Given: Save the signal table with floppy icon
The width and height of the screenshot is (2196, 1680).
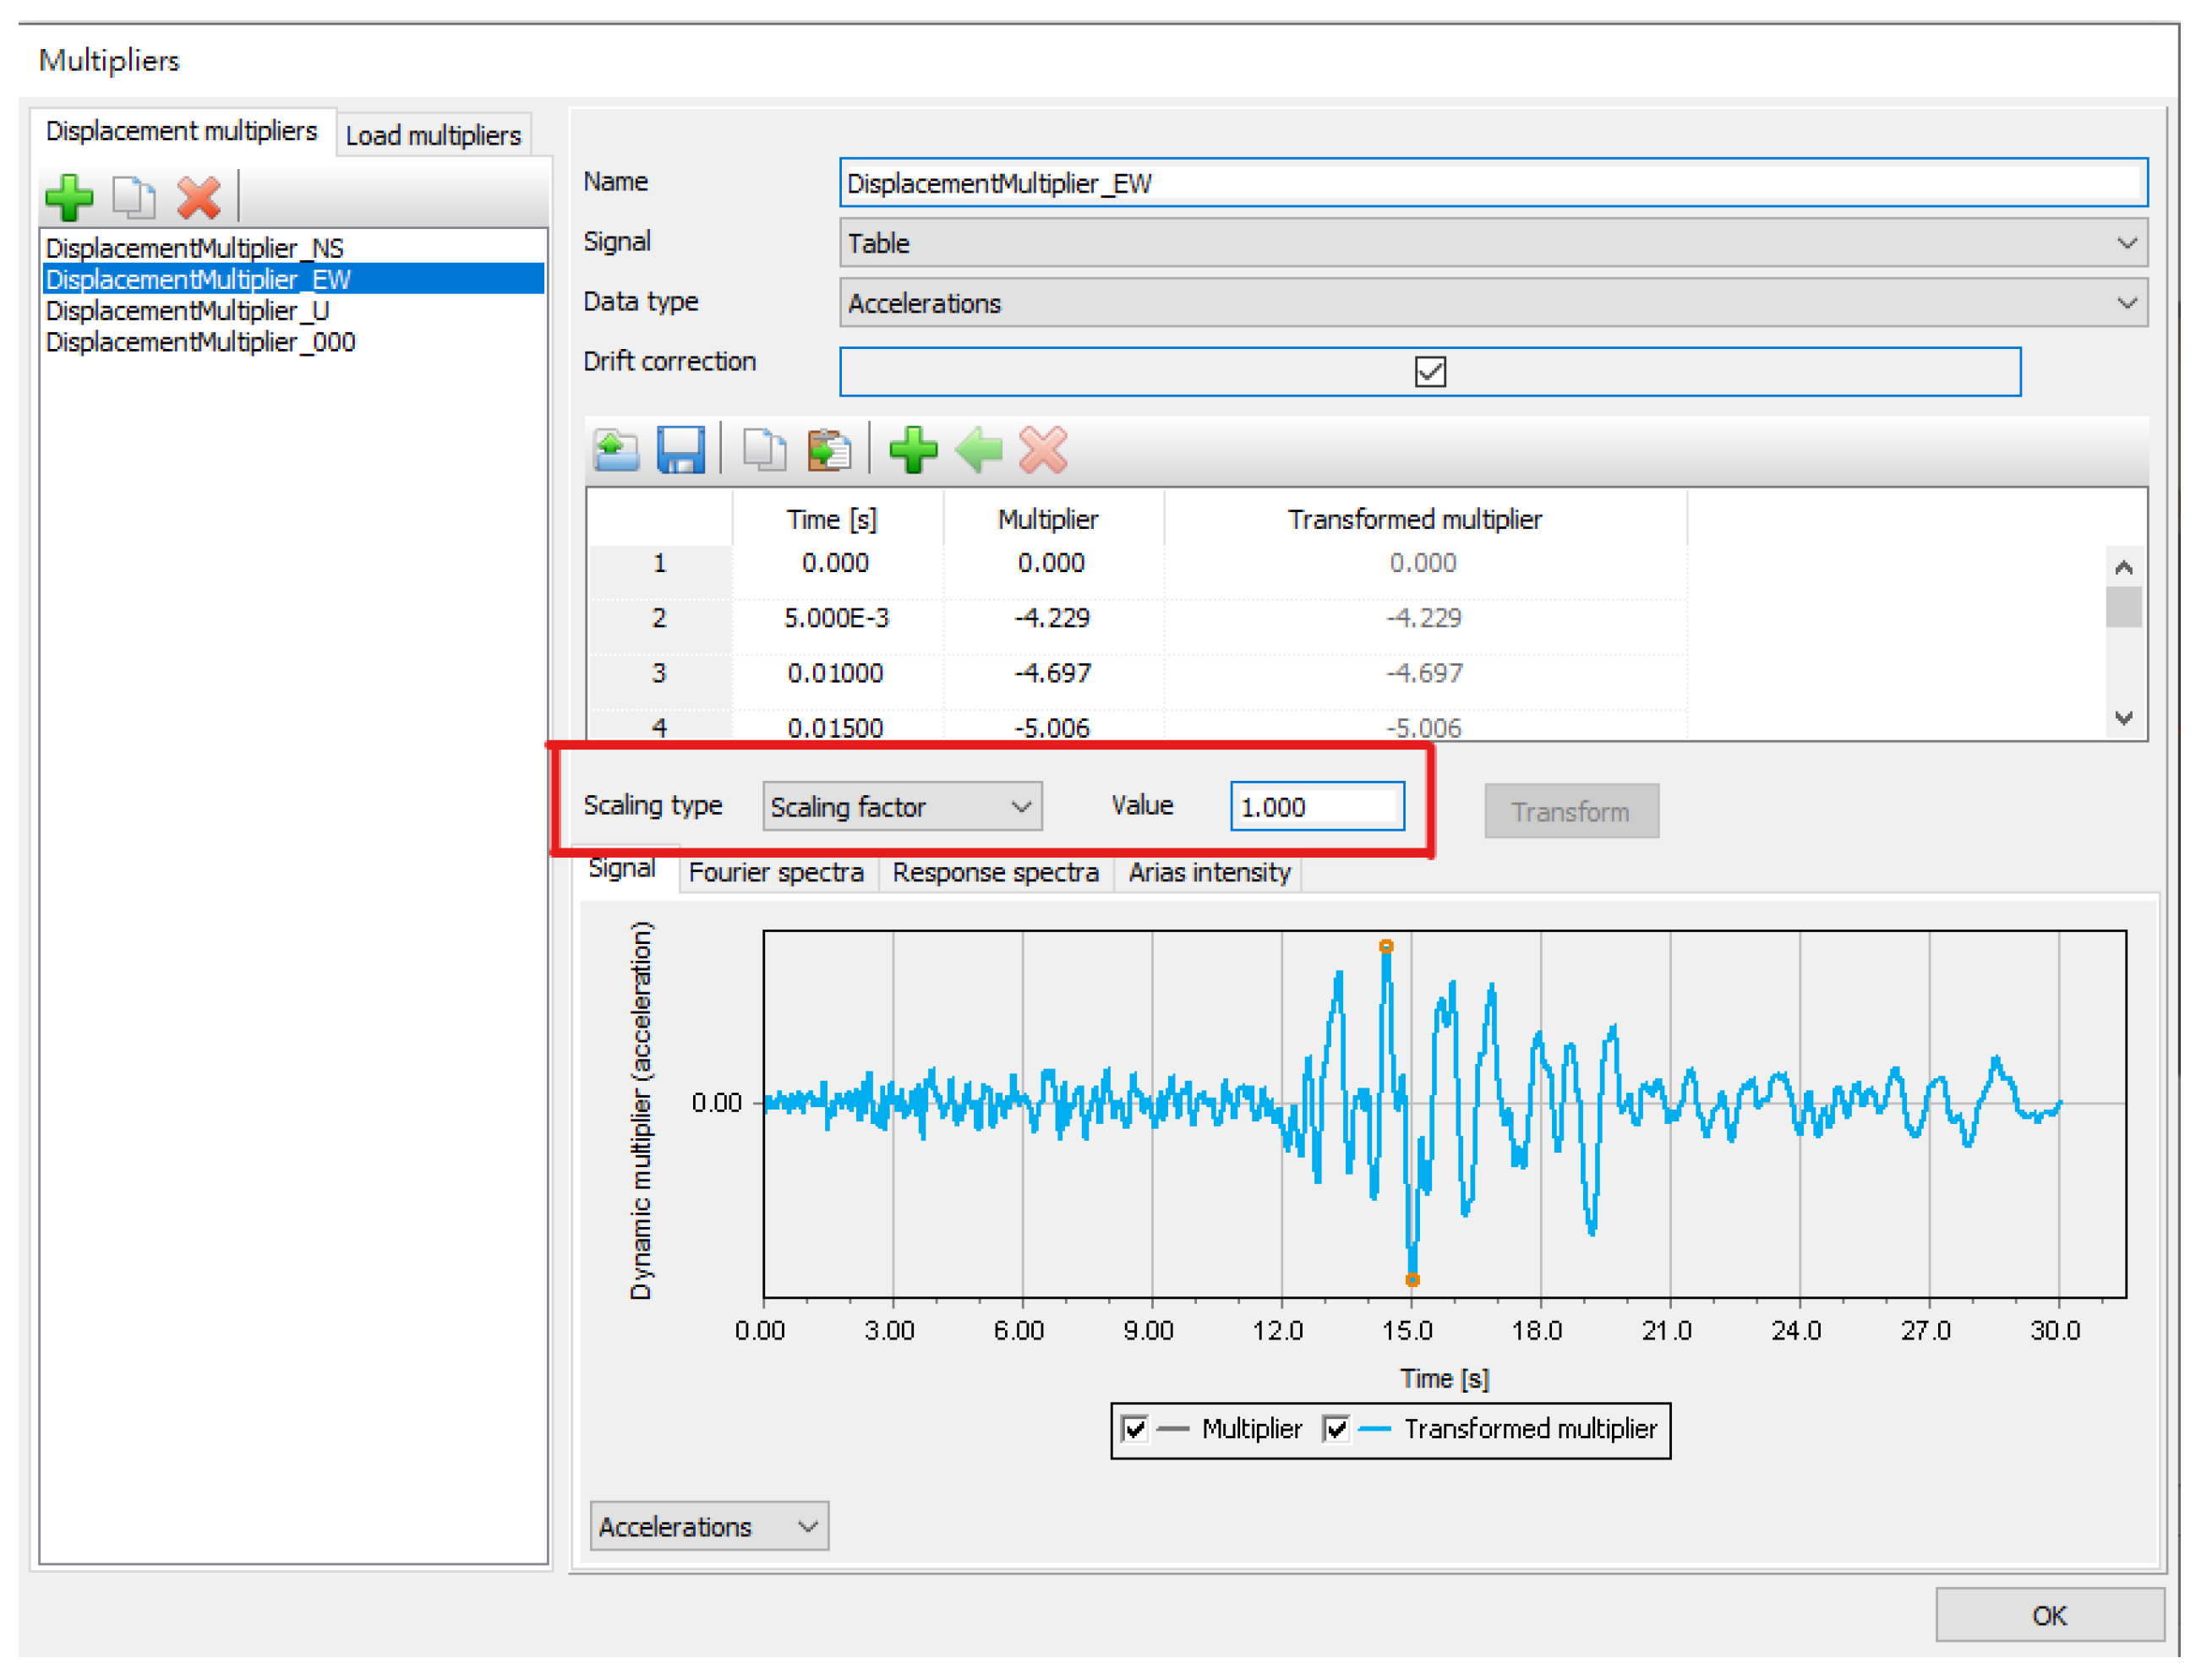Looking at the screenshot, I should pos(681,451).
